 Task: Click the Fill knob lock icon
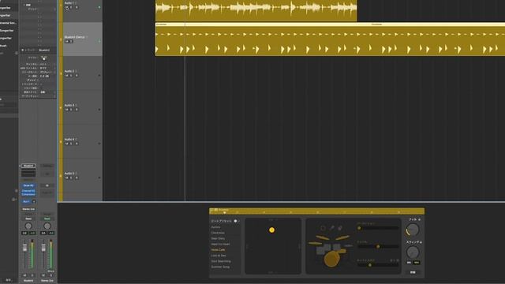[x=419, y=219]
